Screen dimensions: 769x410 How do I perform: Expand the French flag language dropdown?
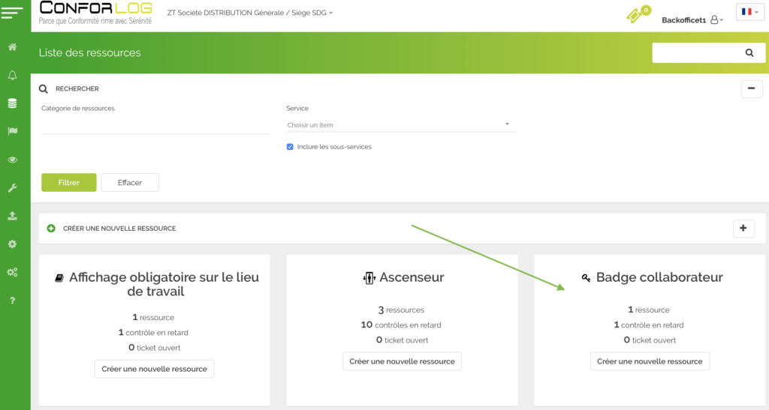coord(749,12)
